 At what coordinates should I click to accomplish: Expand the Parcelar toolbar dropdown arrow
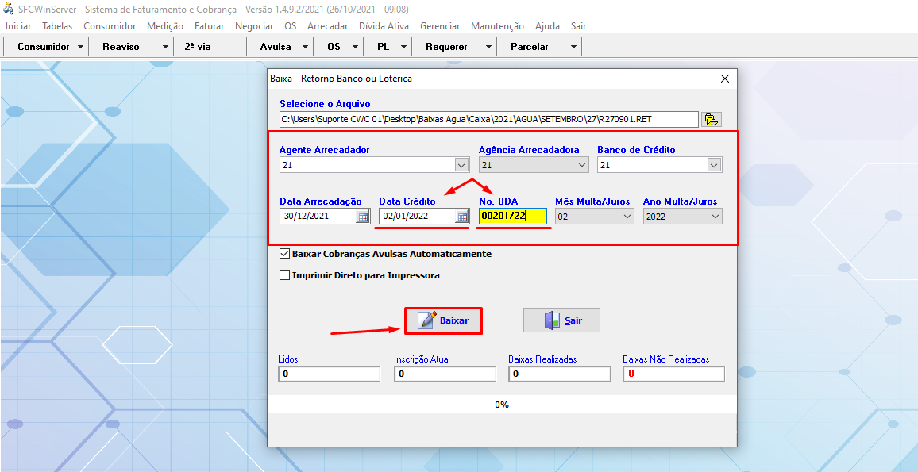pos(573,47)
